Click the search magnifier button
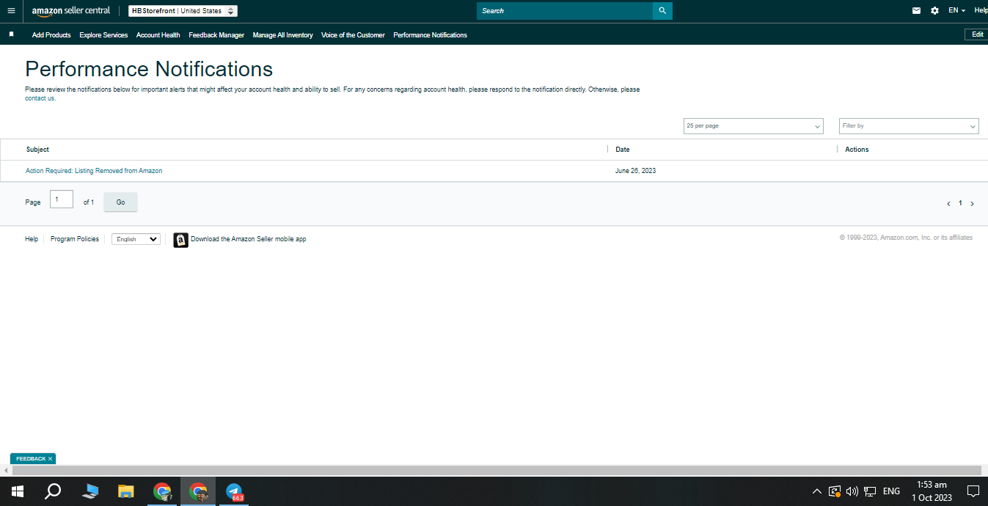The image size is (988, 506). click(662, 11)
